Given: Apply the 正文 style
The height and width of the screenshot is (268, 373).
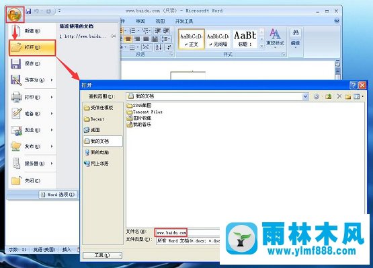Looking at the screenshot, I should click(192, 39).
